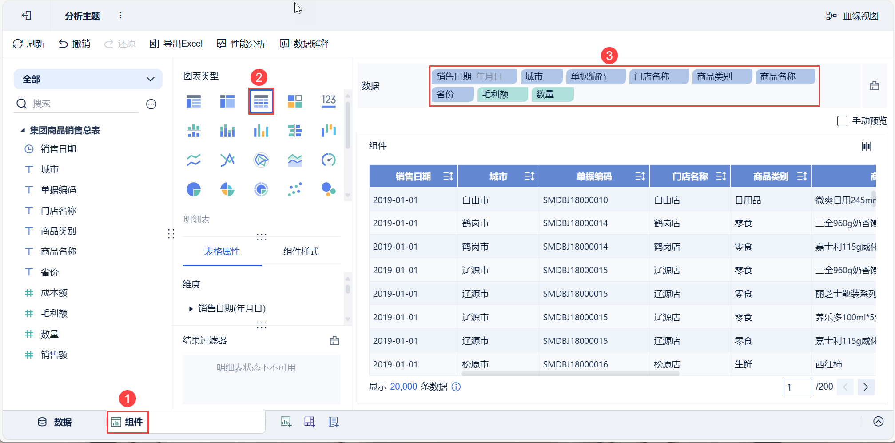Viewport: 895px width, 443px height.
Task: Select the 成本额 field in the list
Action: (54, 293)
